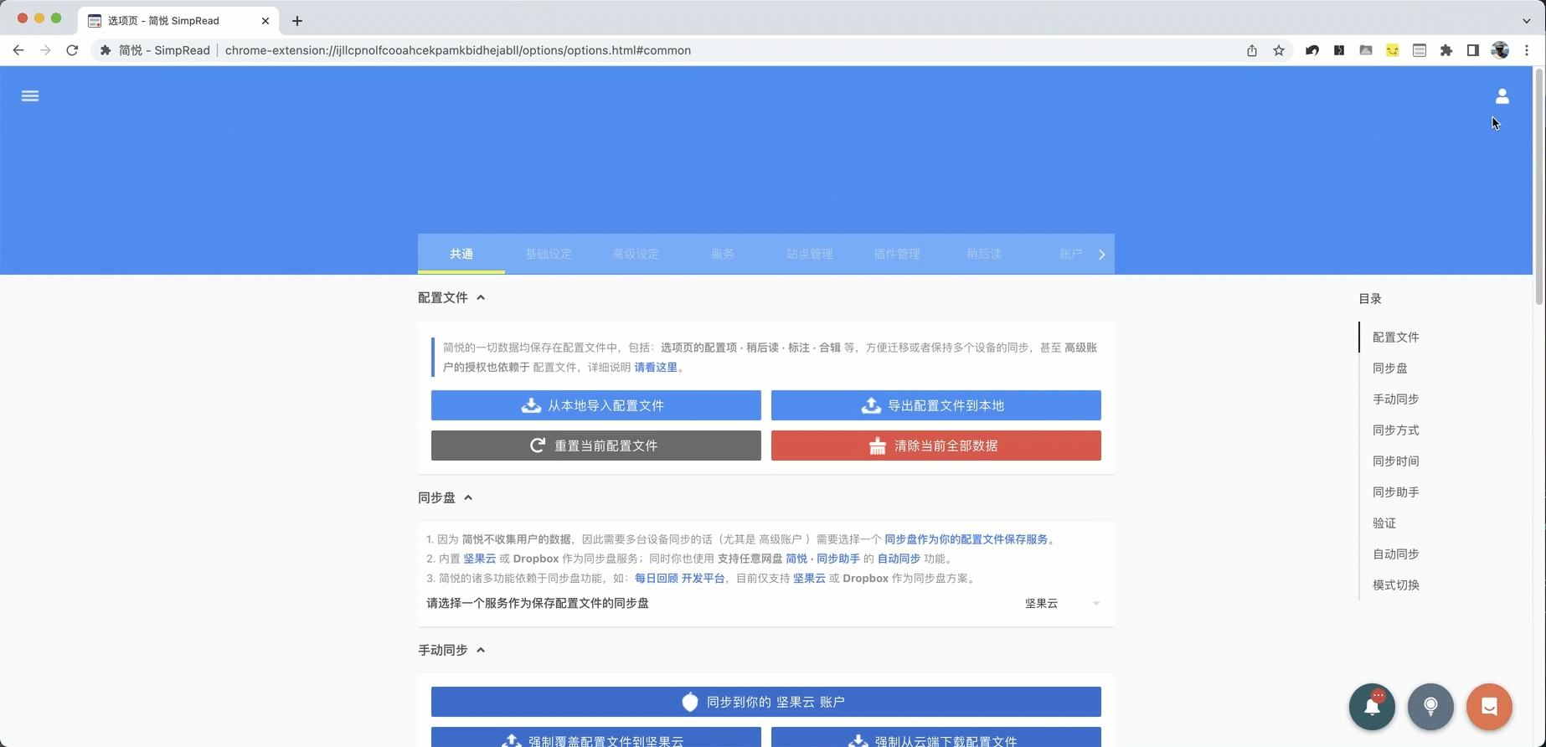Open the 坚果云 sync service dropdown
This screenshot has height=747, width=1546.
pos(1061,603)
